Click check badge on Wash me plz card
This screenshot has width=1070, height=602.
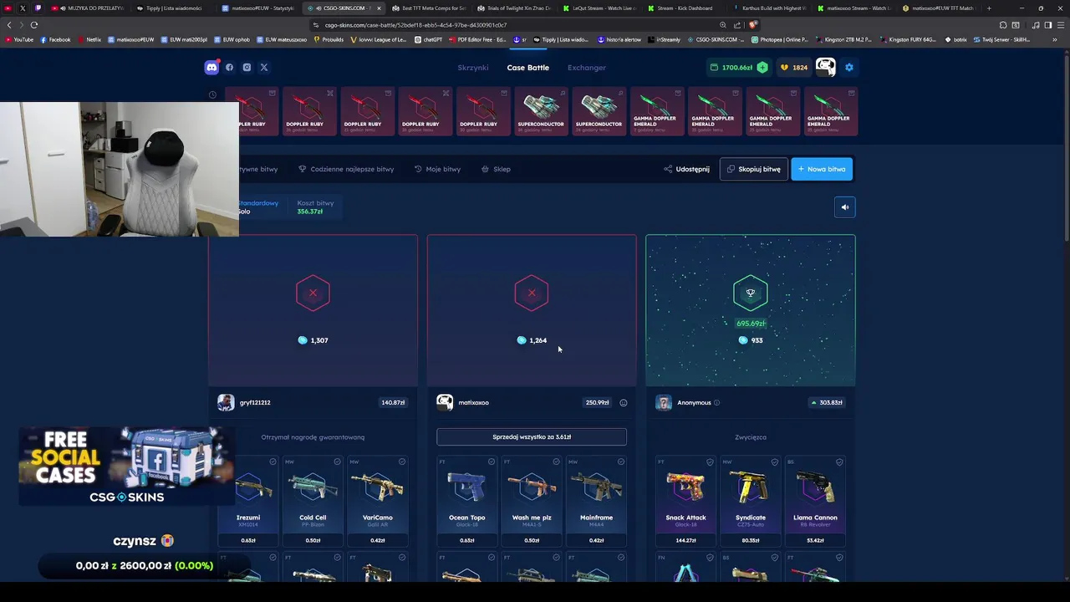click(x=556, y=462)
